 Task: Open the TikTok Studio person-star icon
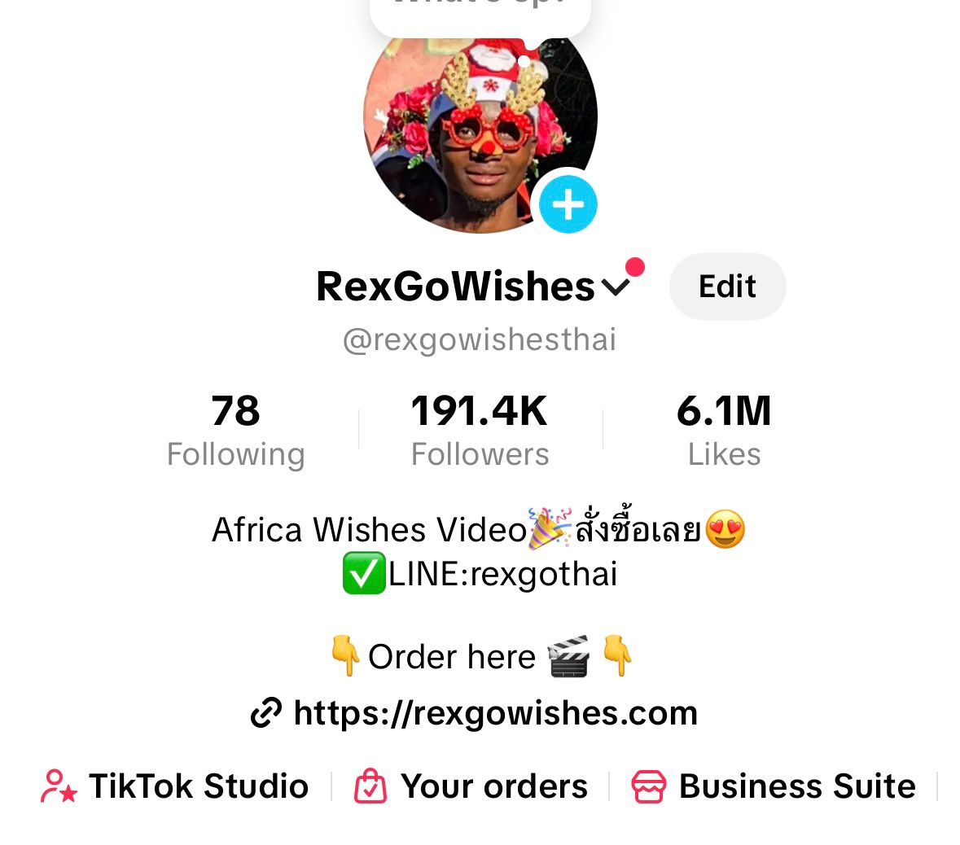(59, 786)
